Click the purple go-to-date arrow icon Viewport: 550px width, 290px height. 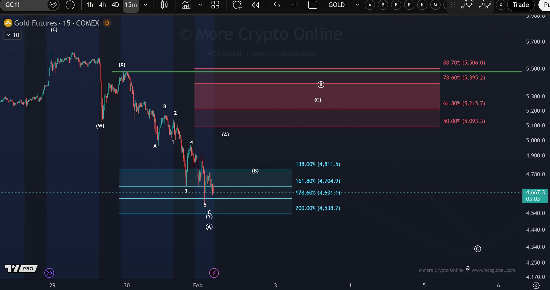pyautogui.click(x=49, y=273)
